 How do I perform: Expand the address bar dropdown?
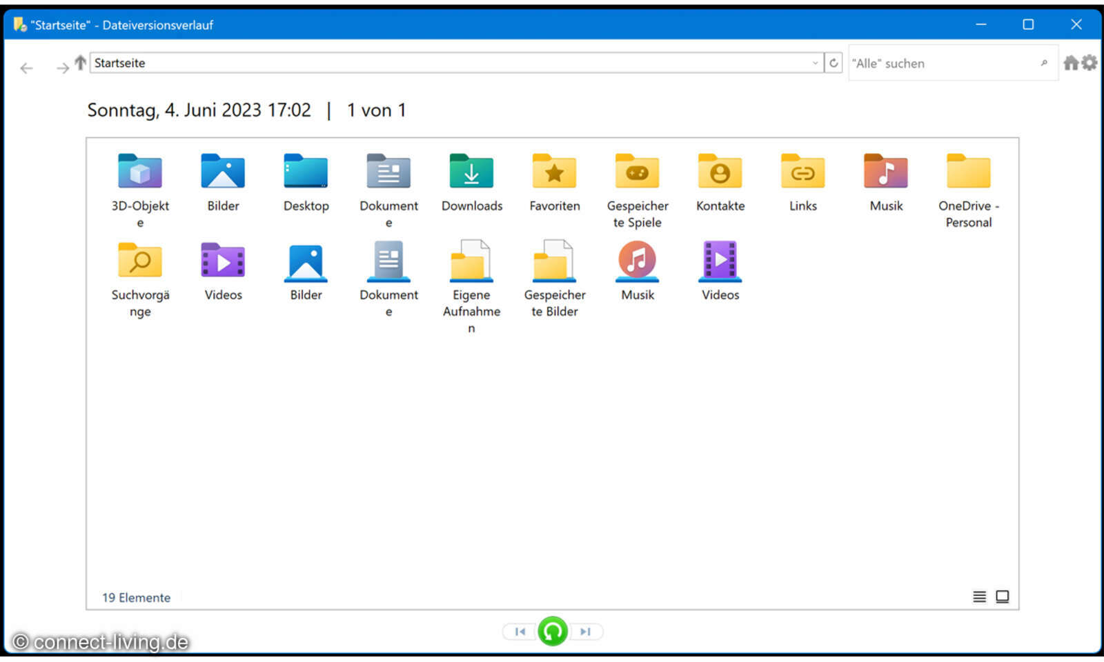coord(816,63)
